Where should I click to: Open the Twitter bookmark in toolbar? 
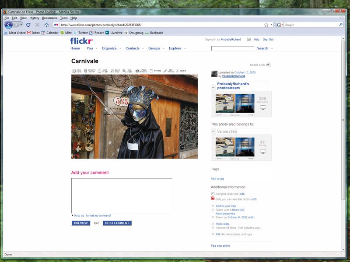80,33
